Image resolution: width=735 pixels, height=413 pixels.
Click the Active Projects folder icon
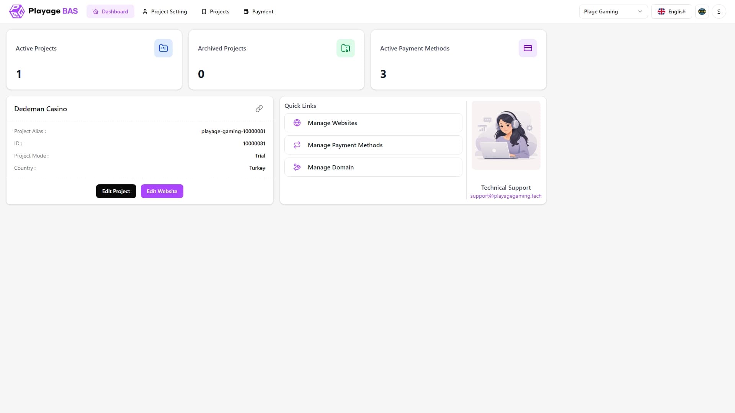(163, 48)
